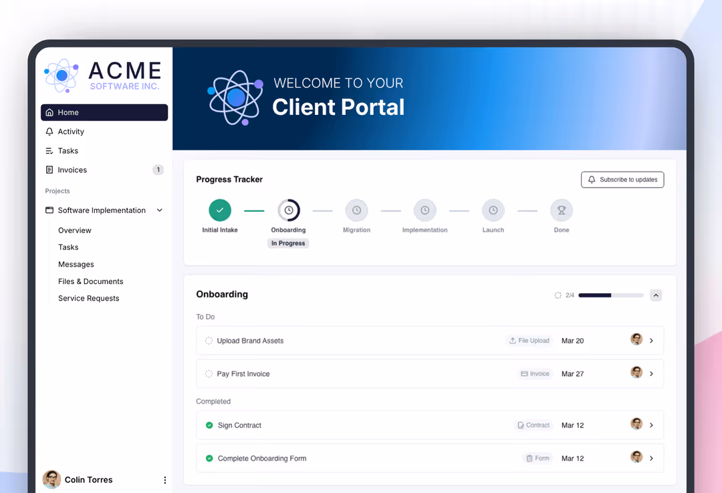Click Colin Torres sidebar avatar
This screenshot has height=493, width=722.
(x=51, y=480)
